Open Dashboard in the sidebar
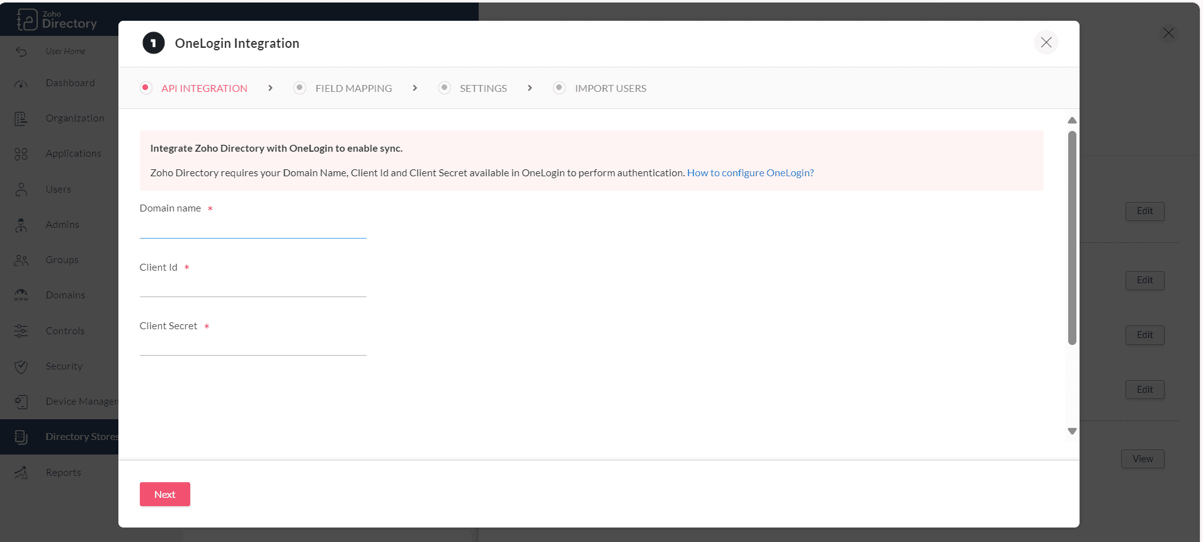 tap(70, 83)
